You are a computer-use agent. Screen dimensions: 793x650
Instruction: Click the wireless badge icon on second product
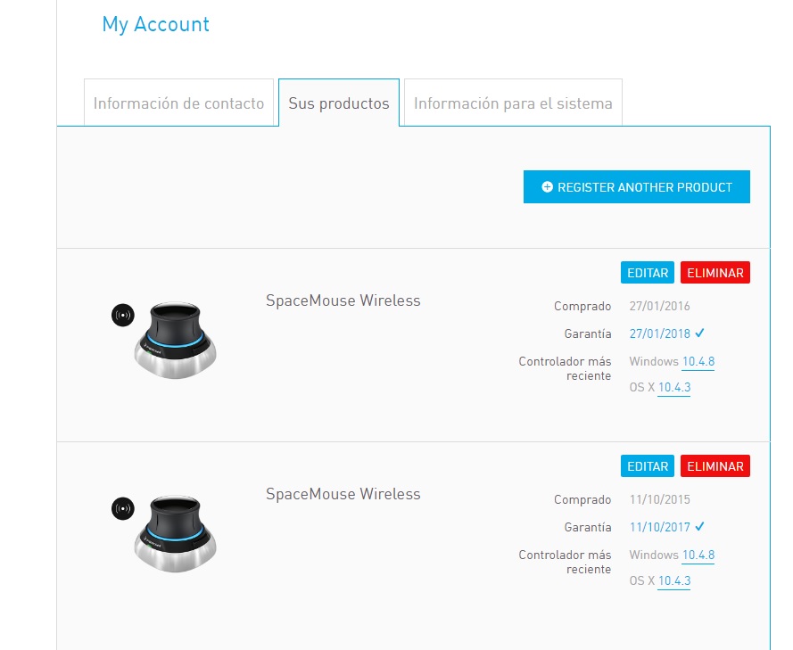(x=122, y=508)
